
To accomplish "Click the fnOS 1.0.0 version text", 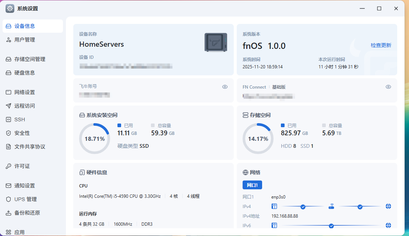I will tap(264, 46).
